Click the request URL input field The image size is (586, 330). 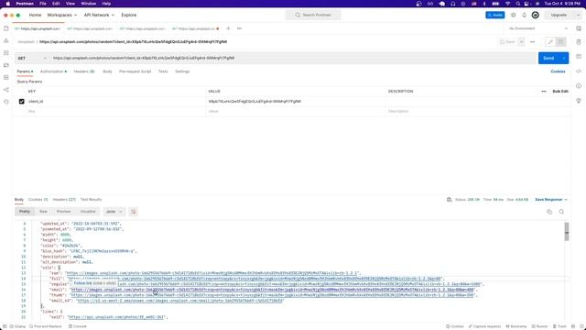pos(293,58)
